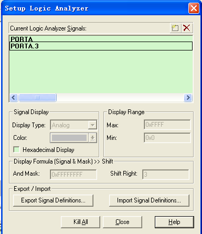The height and width of the screenshot is (234, 202).
Task: Click the Min display range field
Action: [167, 138]
